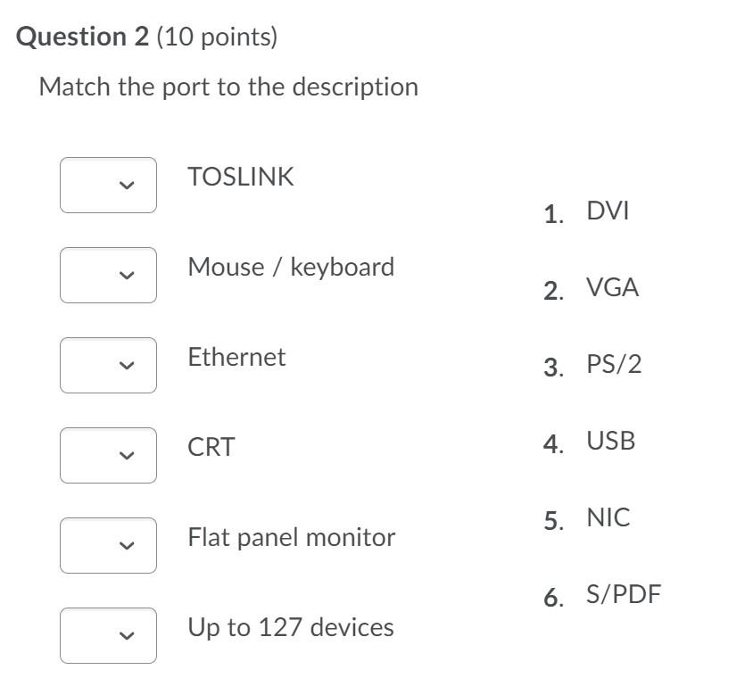Open the Flat panel monitor answer dropdown
753x678 pixels.
107,545
